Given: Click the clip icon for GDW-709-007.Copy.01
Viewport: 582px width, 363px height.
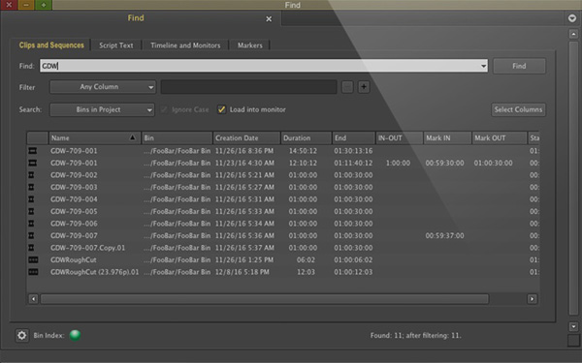Looking at the screenshot, I should tap(32, 248).
